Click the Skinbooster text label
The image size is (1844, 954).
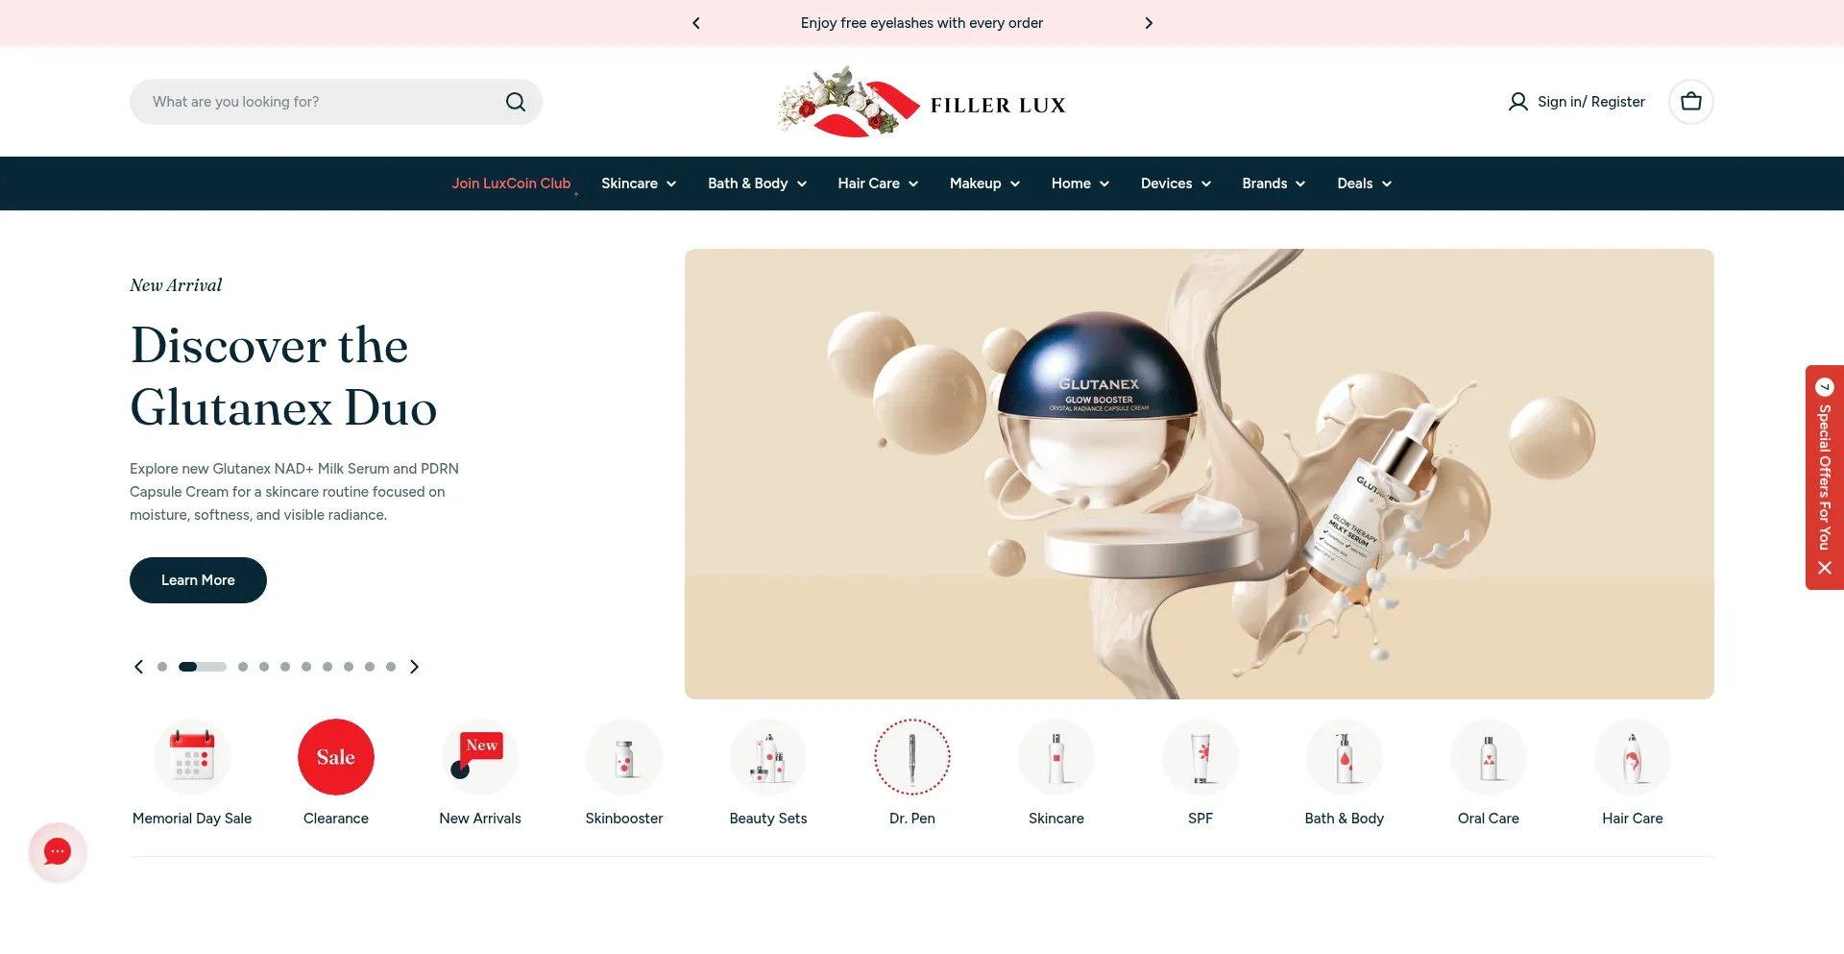point(624,819)
